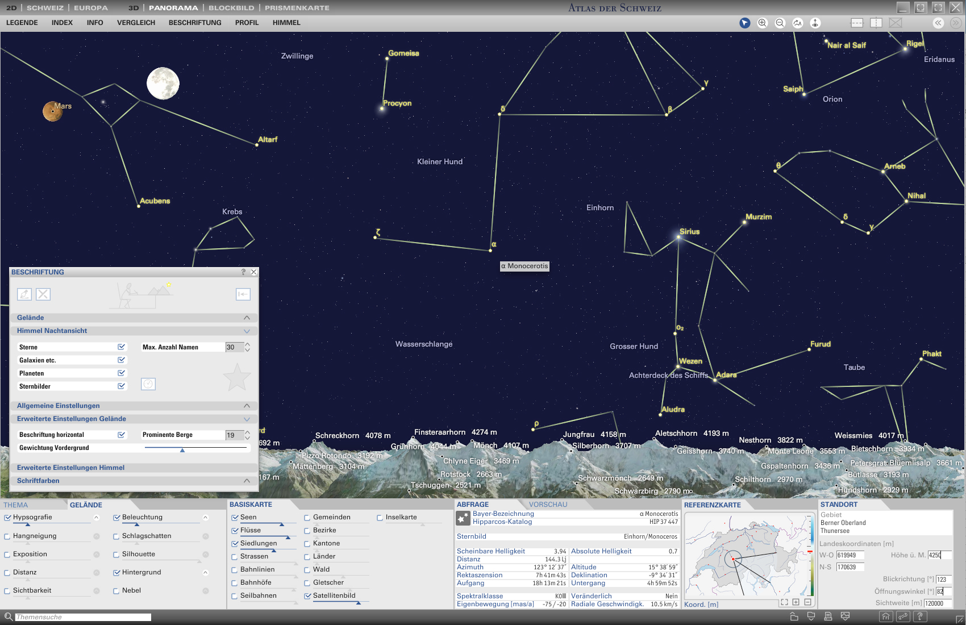Collapse Erweiterte Einstellungen Gelände section
The width and height of the screenshot is (966, 625).
point(247,419)
